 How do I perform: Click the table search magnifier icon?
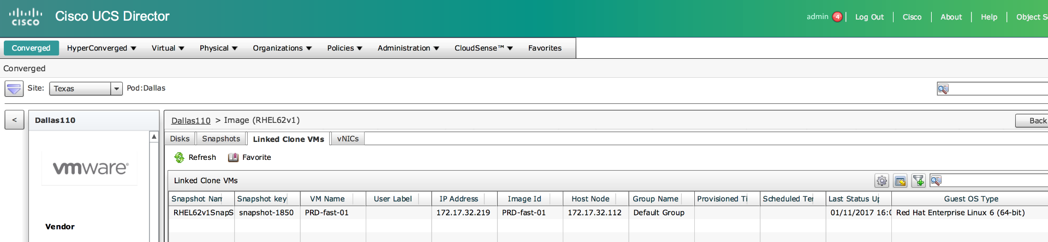[936, 181]
